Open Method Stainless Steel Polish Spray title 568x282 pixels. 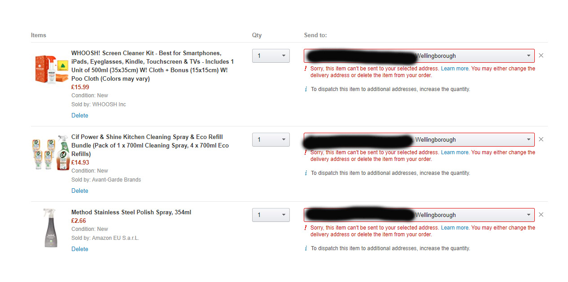131,213
